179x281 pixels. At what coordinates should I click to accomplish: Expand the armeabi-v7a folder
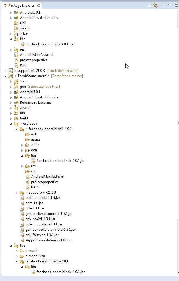pyautogui.click(x=16, y=257)
